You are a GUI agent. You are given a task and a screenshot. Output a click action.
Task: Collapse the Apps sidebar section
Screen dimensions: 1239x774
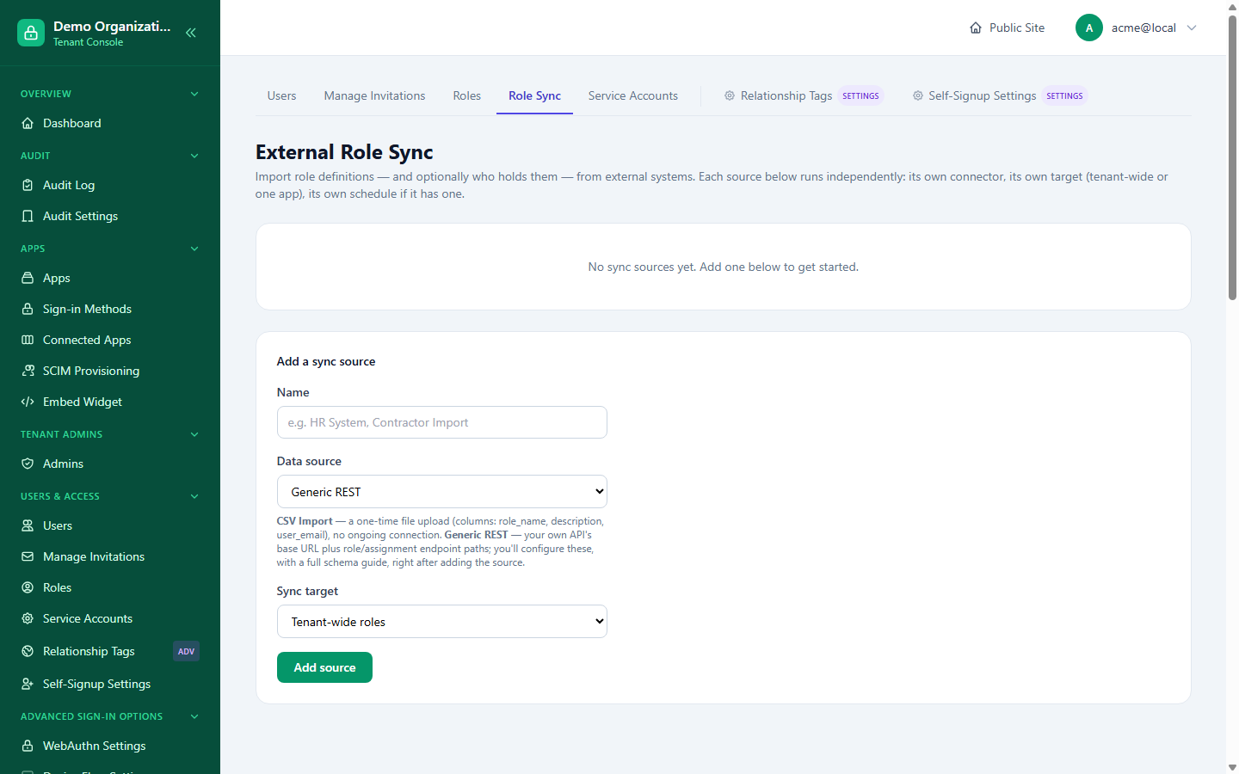(194, 249)
